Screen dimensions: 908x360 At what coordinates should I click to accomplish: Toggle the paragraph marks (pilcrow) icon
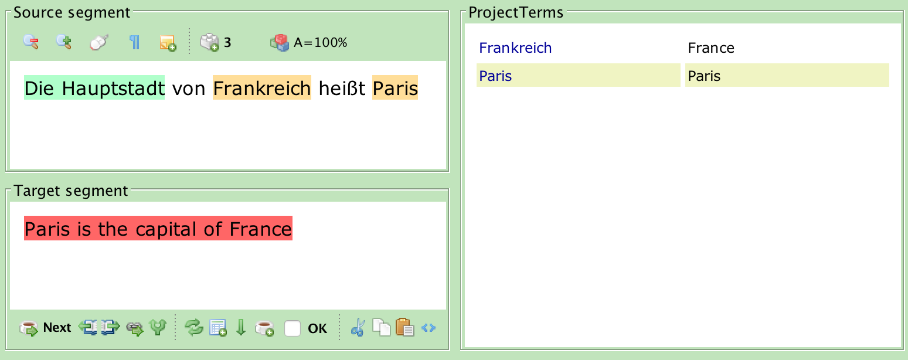(x=135, y=42)
